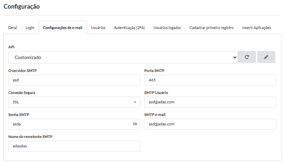Click the O servidor SMTP field
The width and height of the screenshot is (285, 163).
point(74,80)
